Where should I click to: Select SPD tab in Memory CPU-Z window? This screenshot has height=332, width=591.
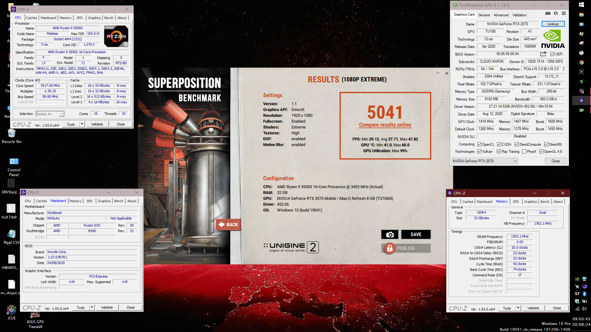pyautogui.click(x=516, y=202)
